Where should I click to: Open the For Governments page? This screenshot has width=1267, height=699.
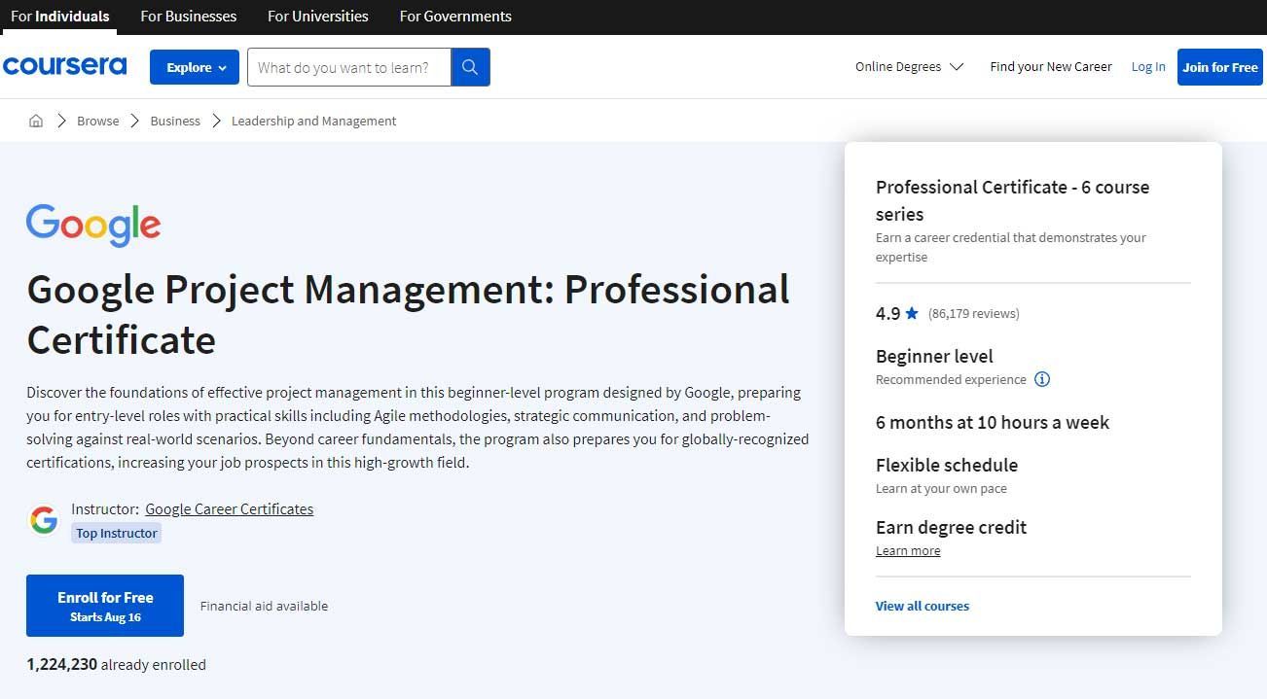(x=454, y=16)
